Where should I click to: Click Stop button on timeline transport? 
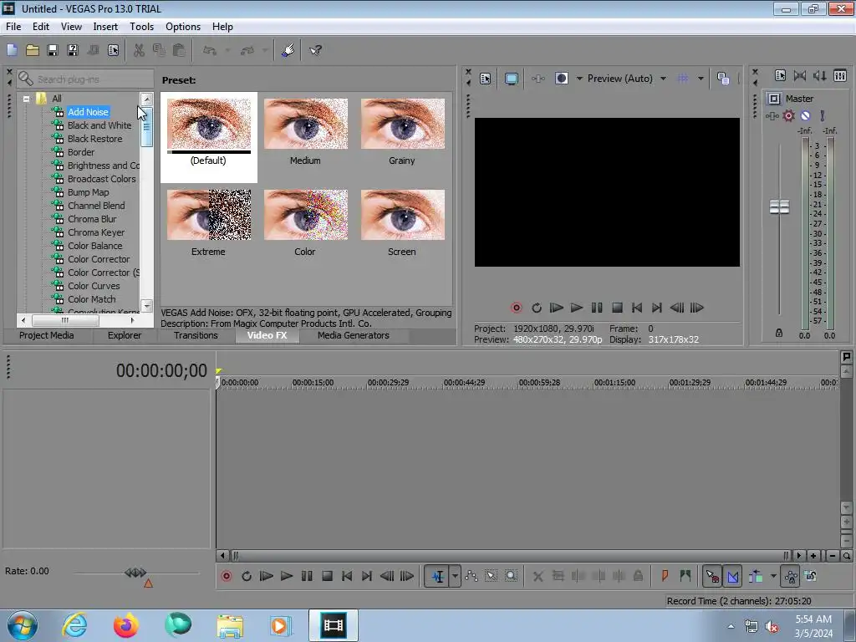point(327,576)
